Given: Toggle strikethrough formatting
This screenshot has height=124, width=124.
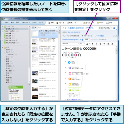Looking at the screenshot, I should (104, 44).
